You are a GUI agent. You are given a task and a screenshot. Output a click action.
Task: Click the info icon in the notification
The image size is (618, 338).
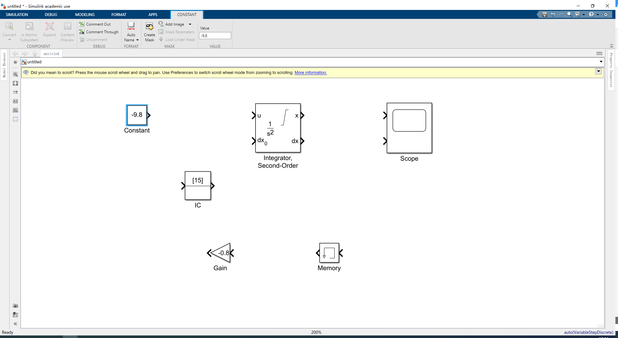[x=26, y=72]
